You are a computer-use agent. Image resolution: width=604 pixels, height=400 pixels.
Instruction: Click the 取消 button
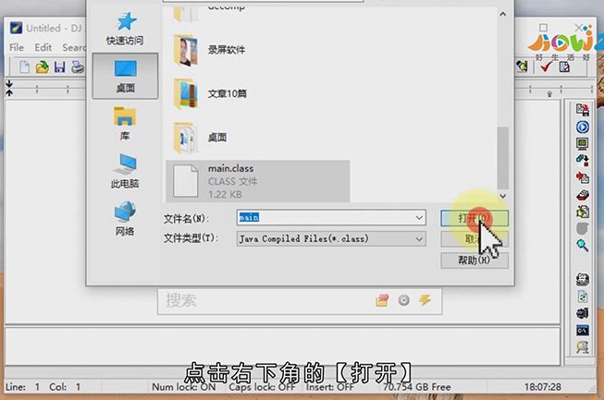475,239
